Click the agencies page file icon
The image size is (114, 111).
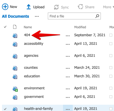click(15, 56)
